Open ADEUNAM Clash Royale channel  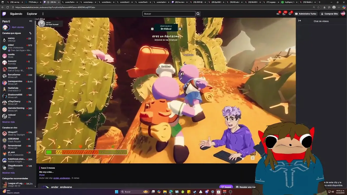(18, 140)
